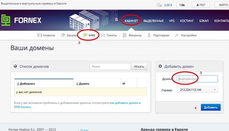The height and width of the screenshot is (131, 229).
Task: Sort by Добавлен using green up arrow
Action: pos(18,84)
